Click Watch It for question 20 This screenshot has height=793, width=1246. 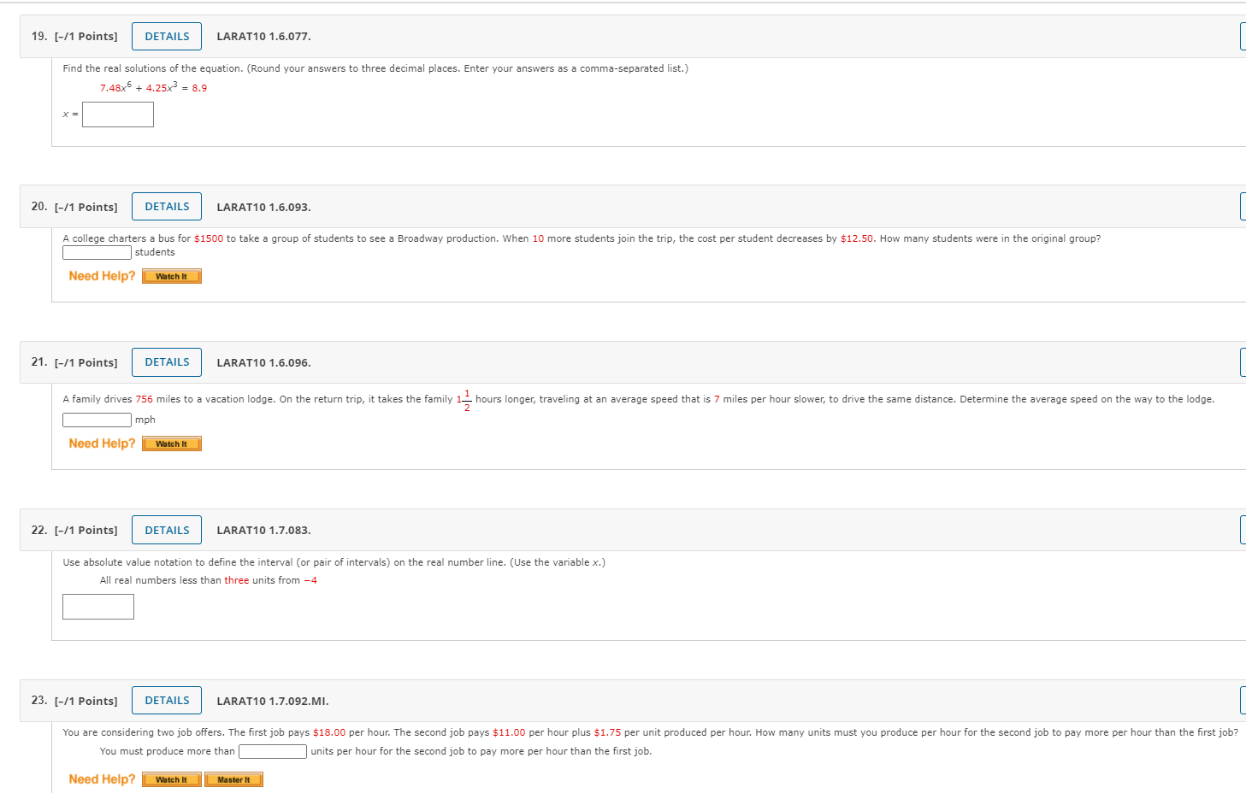coord(171,276)
